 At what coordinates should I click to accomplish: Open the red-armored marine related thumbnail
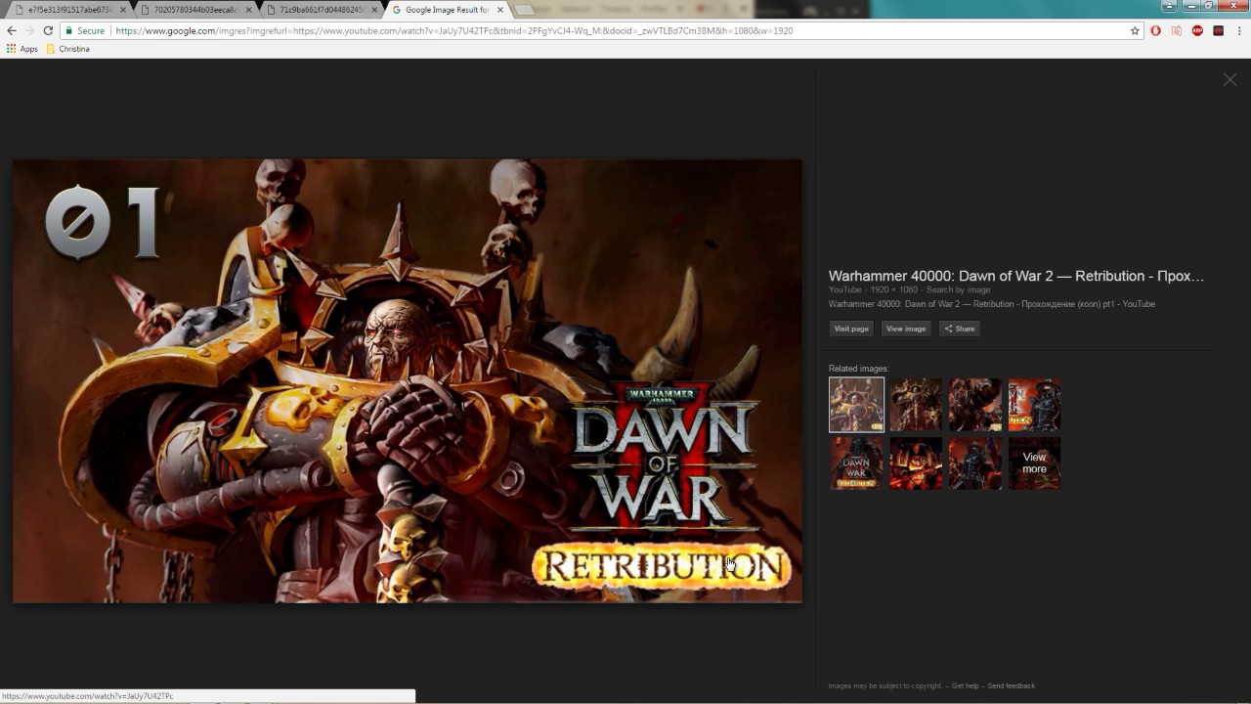click(x=916, y=463)
